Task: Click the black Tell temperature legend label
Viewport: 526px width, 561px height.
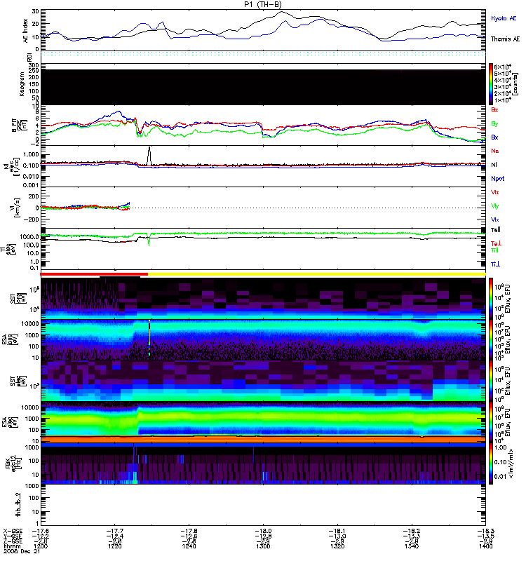Action: (496, 230)
